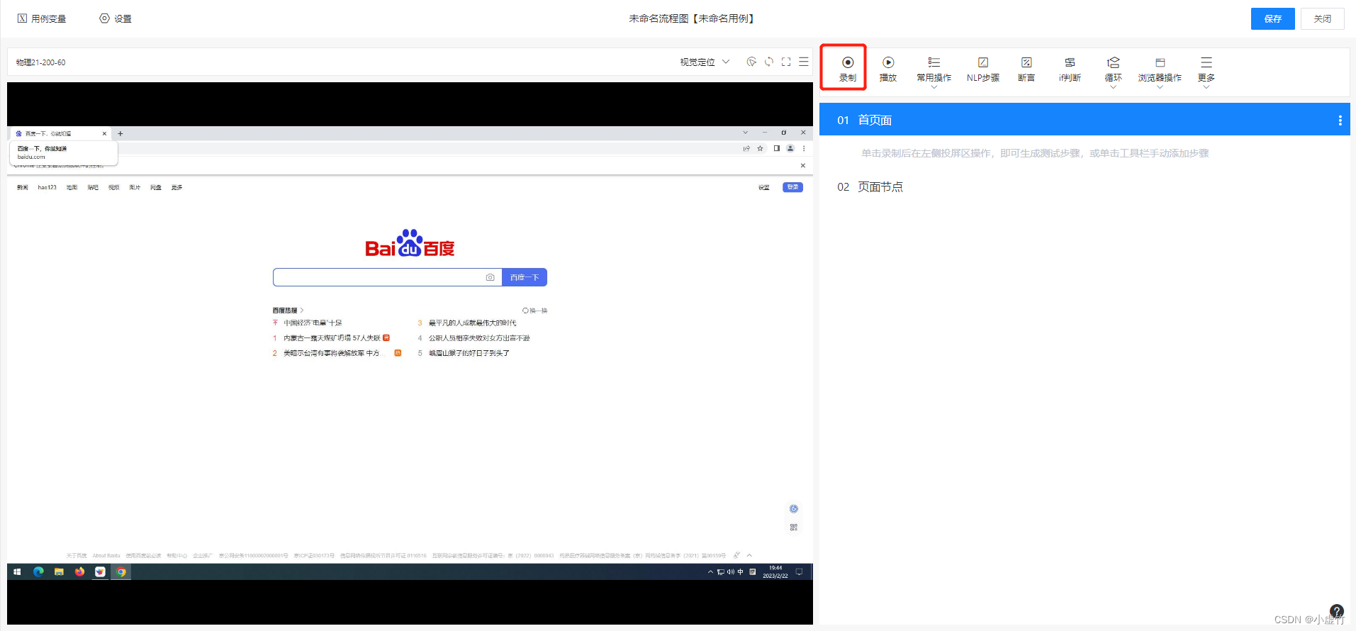Image resolution: width=1356 pixels, height=631 pixels.
Task: Expand the system tray hidden icons chevron
Action: (x=710, y=572)
